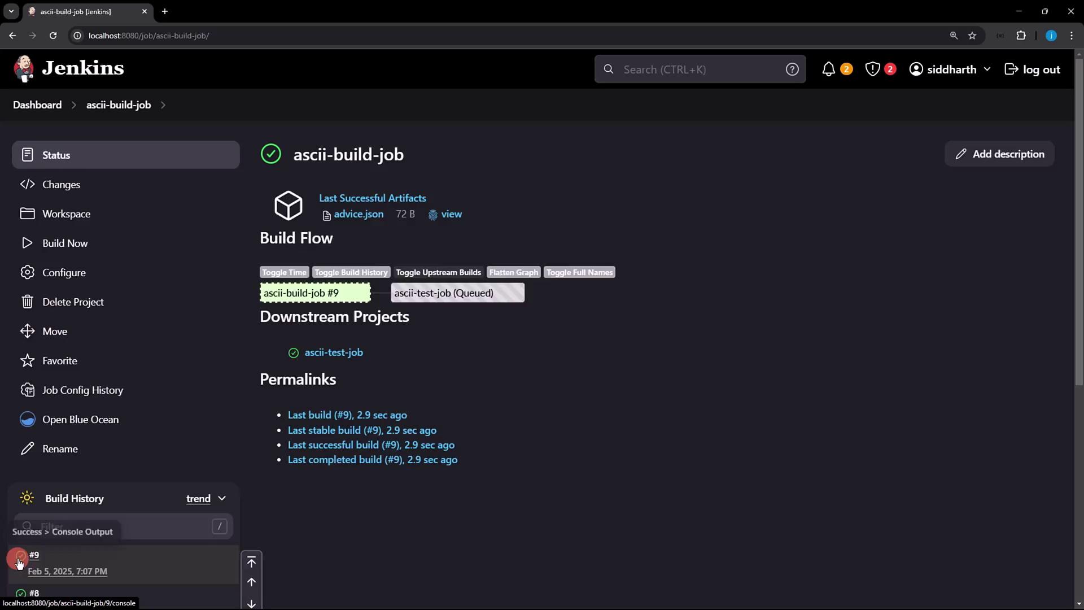Open the advice.json artifact link
Image resolution: width=1084 pixels, height=610 pixels.
pyautogui.click(x=359, y=214)
